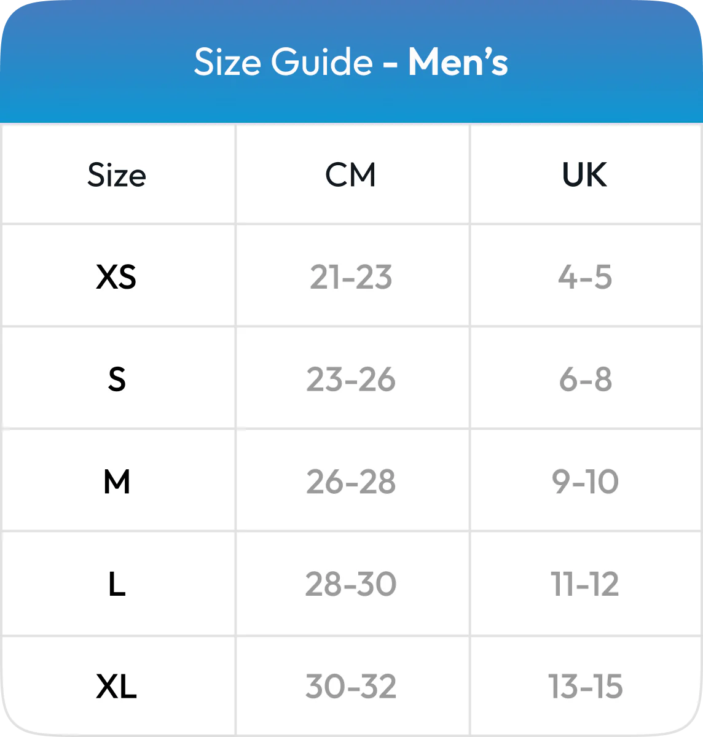
Task: Click the 28-30 CM cell
Action: 351,585
